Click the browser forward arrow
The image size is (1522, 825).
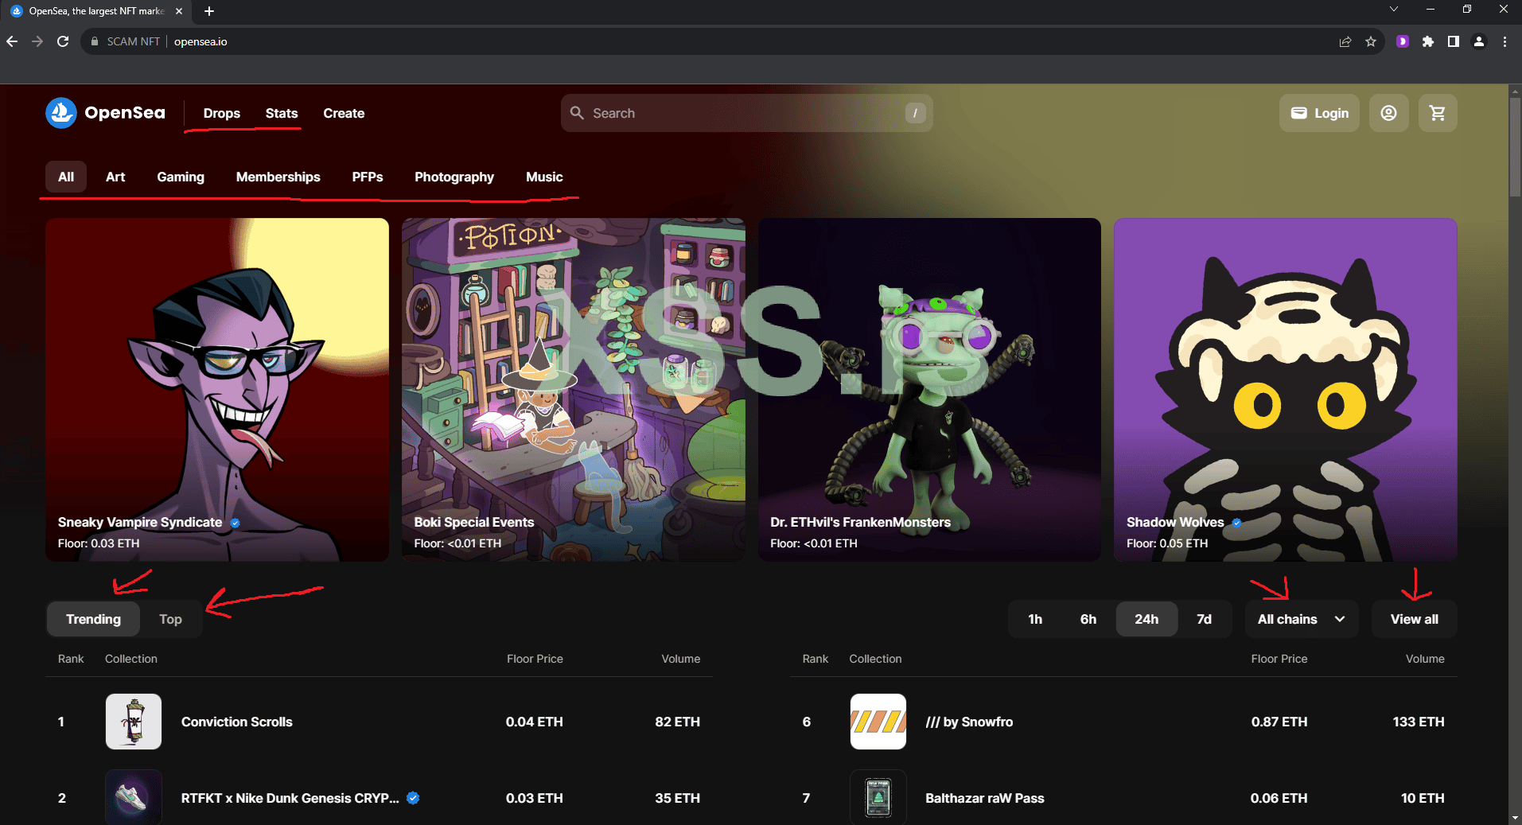click(37, 41)
